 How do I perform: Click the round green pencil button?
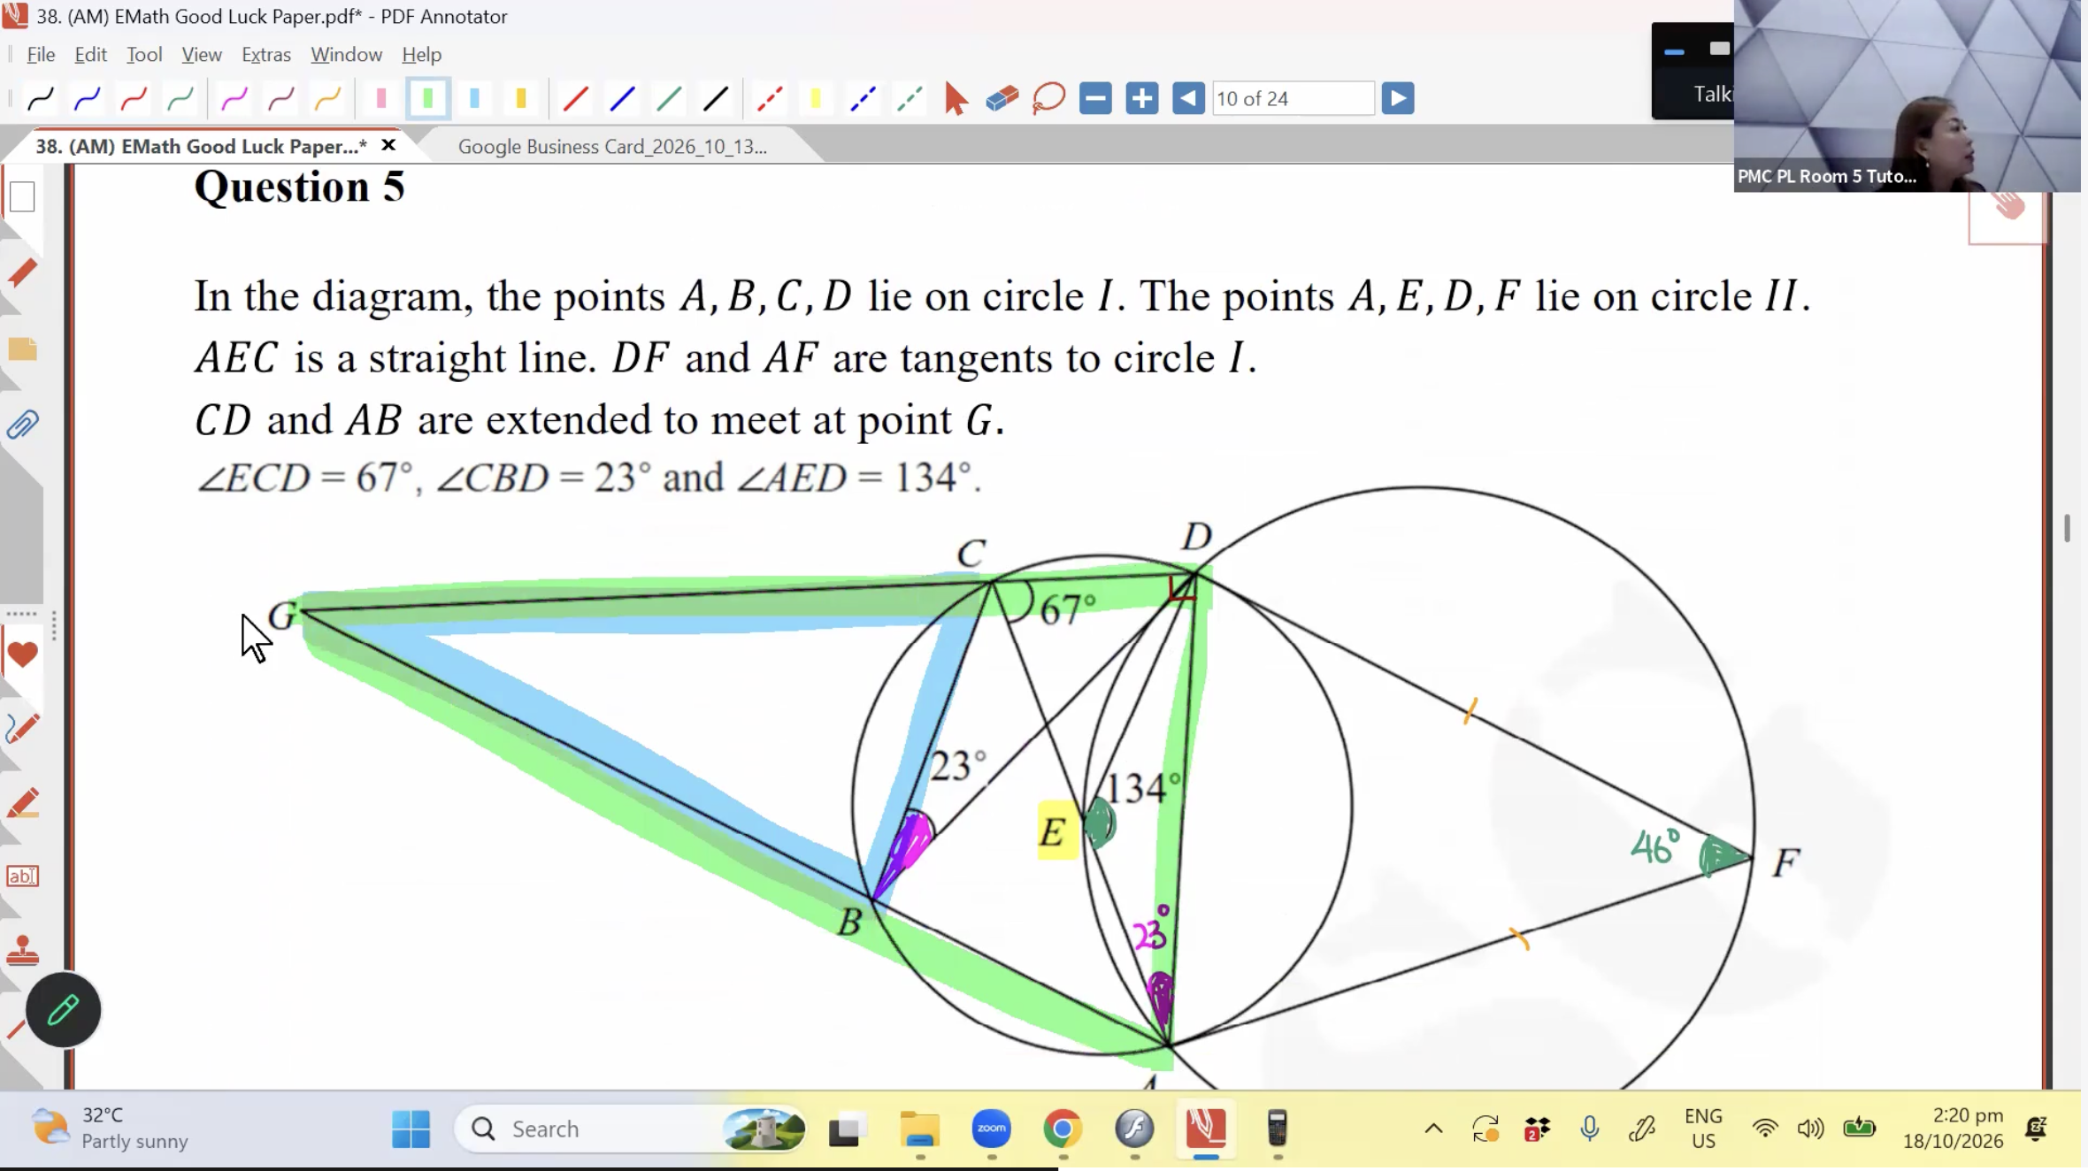pyautogui.click(x=64, y=1009)
